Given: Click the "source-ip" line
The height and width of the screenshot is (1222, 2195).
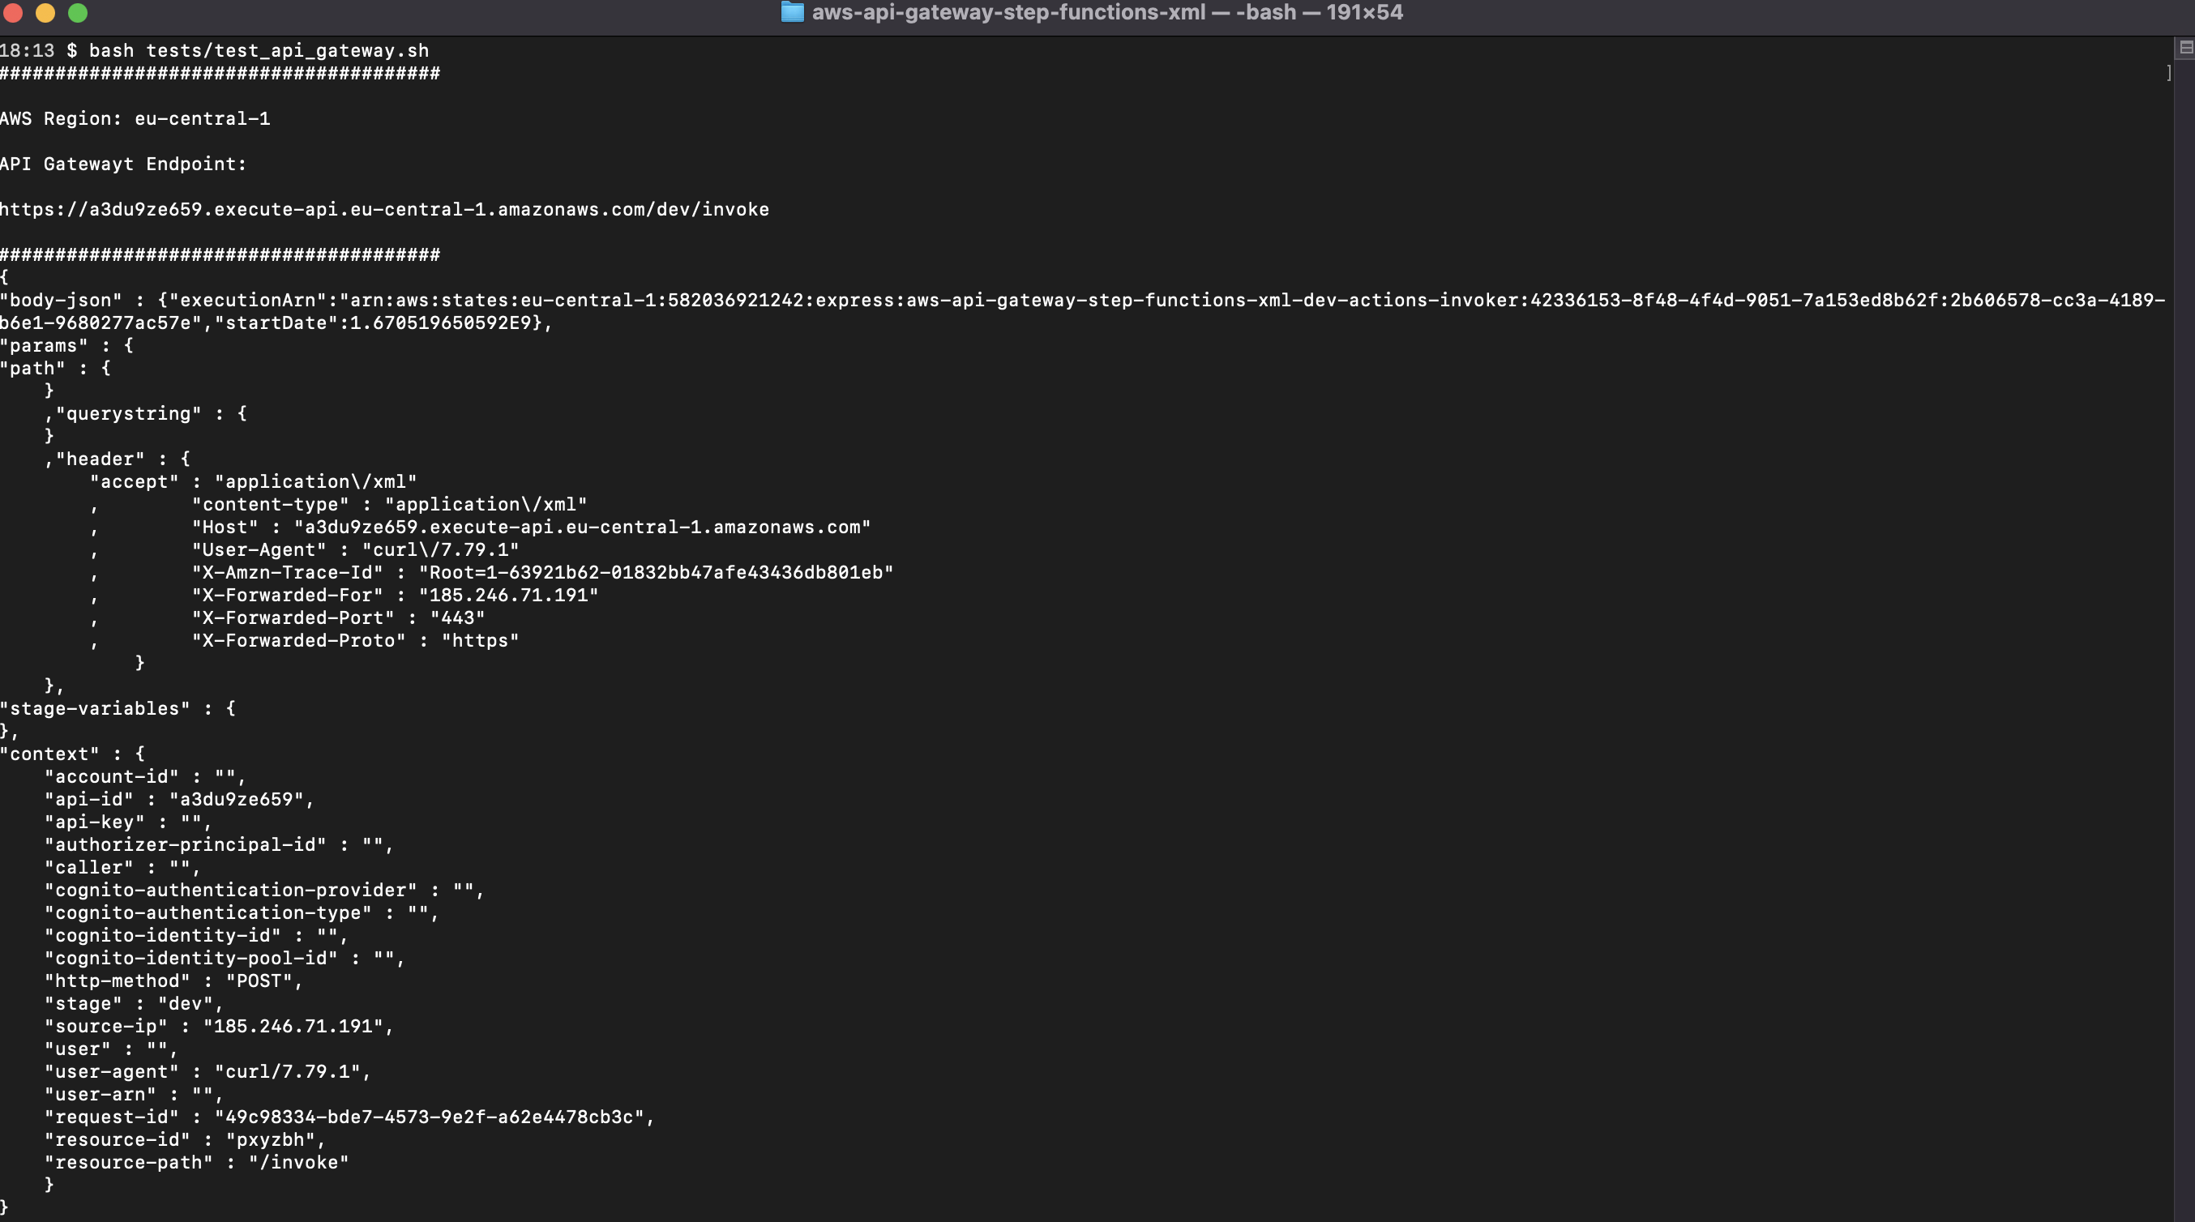Looking at the screenshot, I should (219, 1026).
